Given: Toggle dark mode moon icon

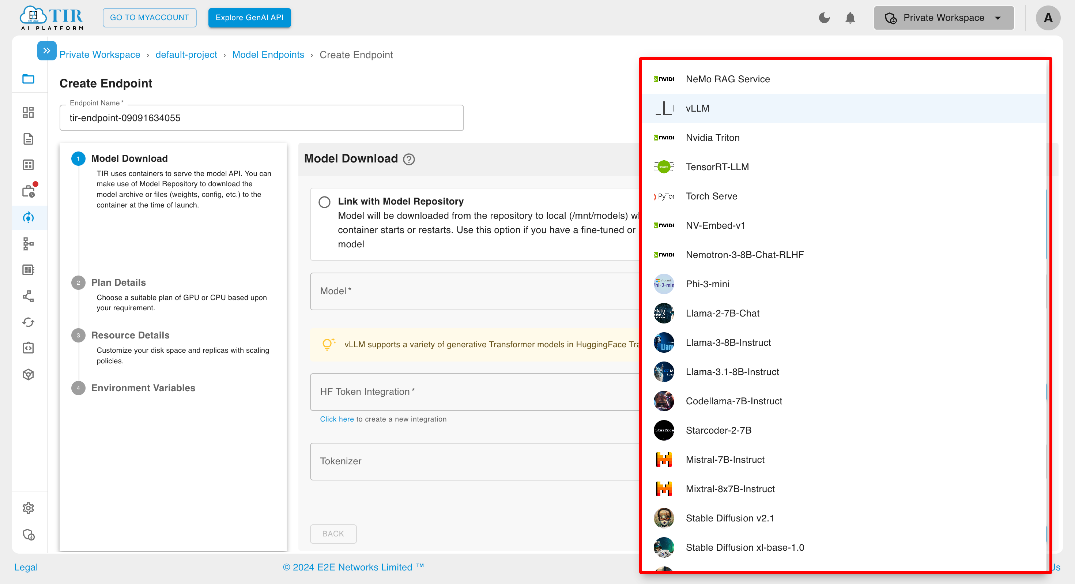Looking at the screenshot, I should click(x=825, y=17).
